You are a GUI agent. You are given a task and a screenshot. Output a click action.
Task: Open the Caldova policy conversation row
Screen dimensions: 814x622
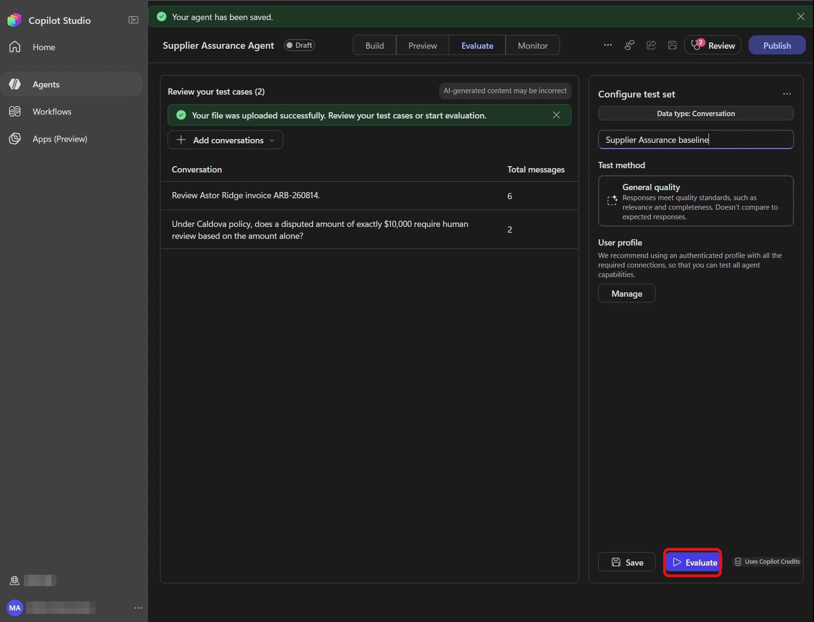369,230
